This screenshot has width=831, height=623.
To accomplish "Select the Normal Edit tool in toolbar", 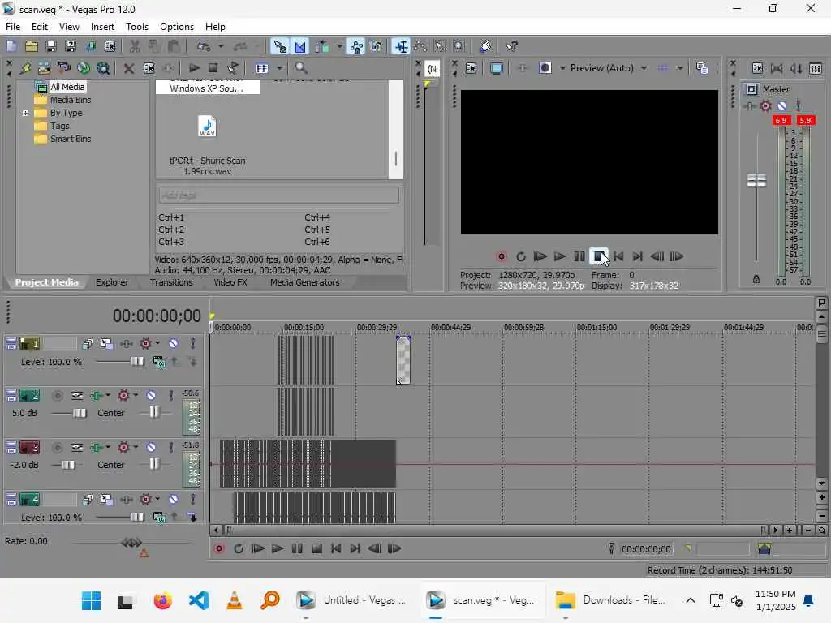I will point(401,46).
